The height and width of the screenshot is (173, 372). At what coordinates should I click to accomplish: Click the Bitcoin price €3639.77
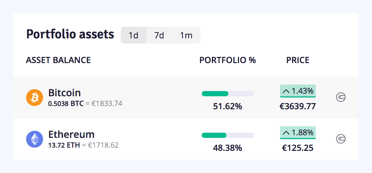point(298,106)
